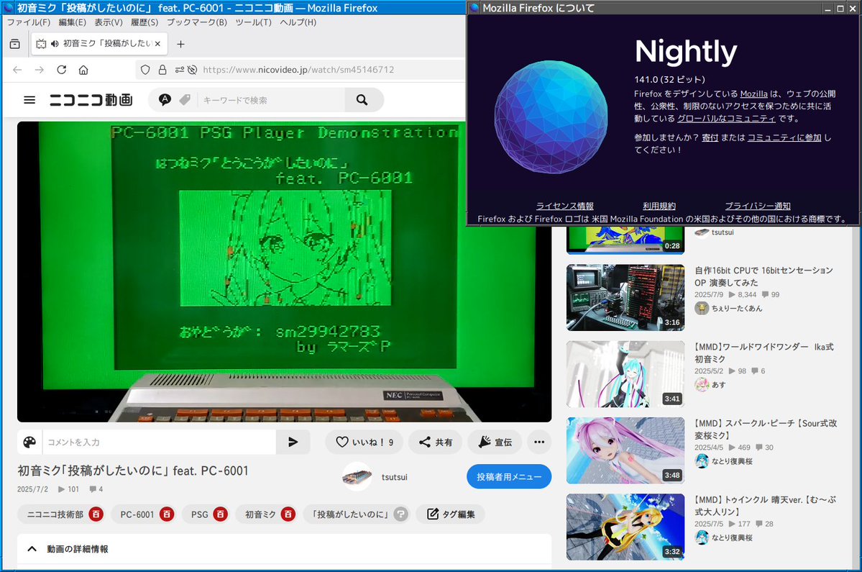Click the magnifying glass search button
The width and height of the screenshot is (862, 572).
click(362, 100)
